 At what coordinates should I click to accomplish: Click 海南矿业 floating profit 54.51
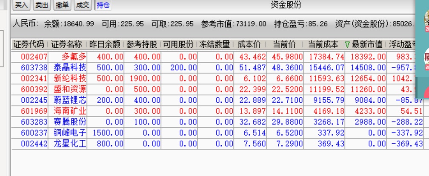[x=411, y=111]
